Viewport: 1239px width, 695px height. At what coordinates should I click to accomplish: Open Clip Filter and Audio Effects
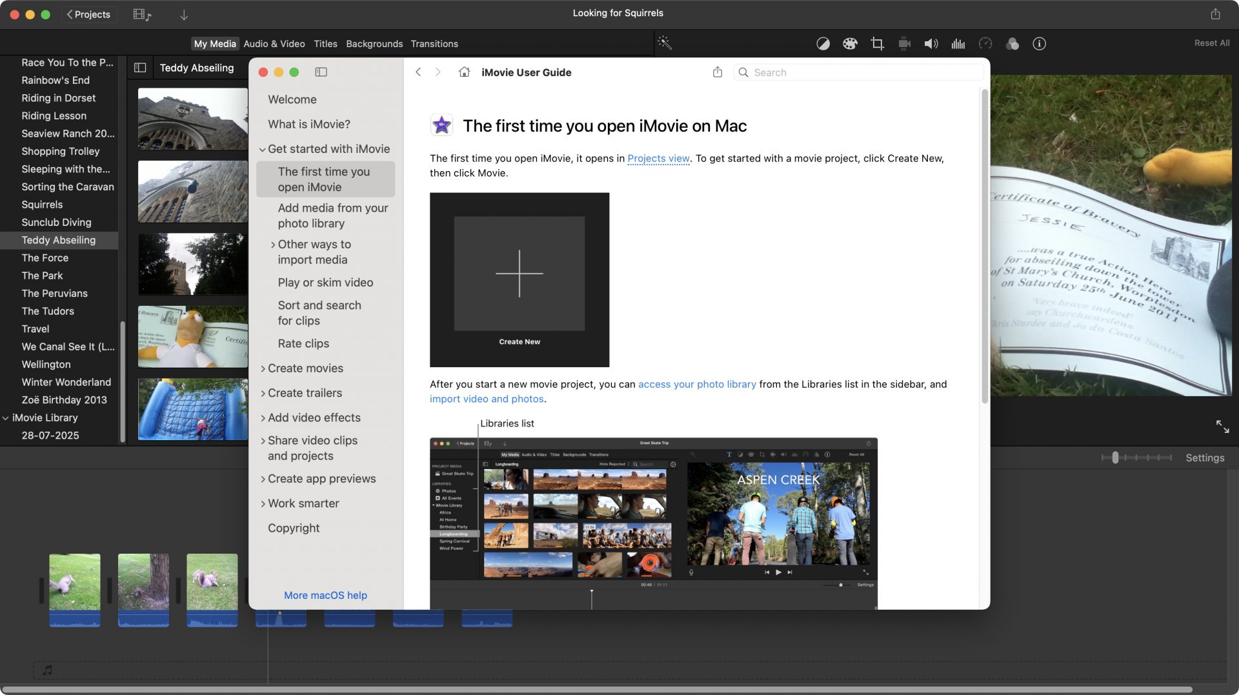1012,43
